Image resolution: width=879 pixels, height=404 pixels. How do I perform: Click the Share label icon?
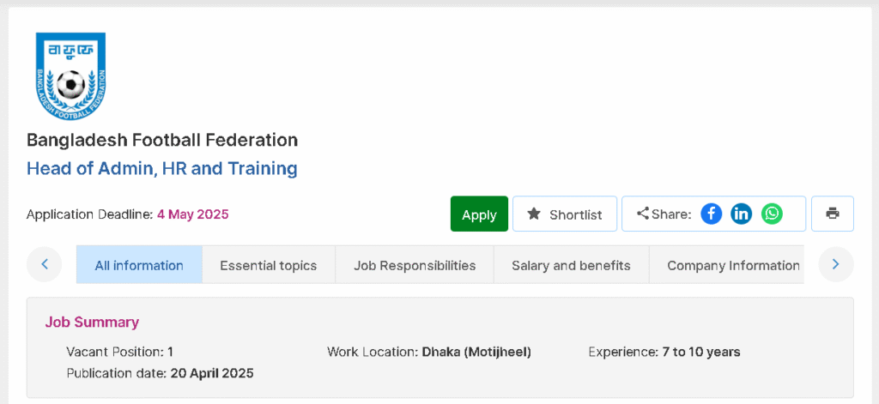click(643, 214)
